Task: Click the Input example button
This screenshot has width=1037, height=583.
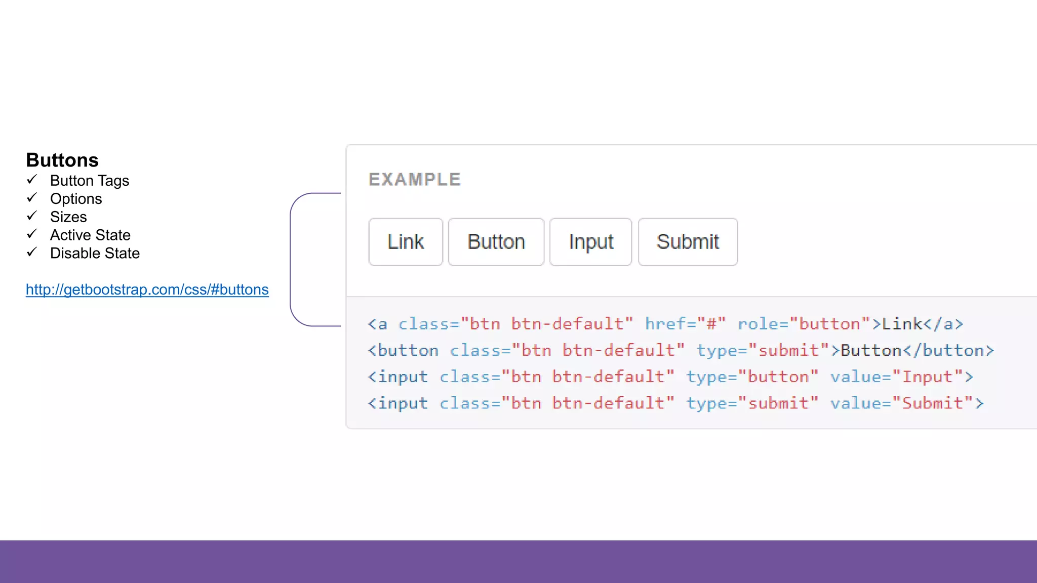Action: 590,242
